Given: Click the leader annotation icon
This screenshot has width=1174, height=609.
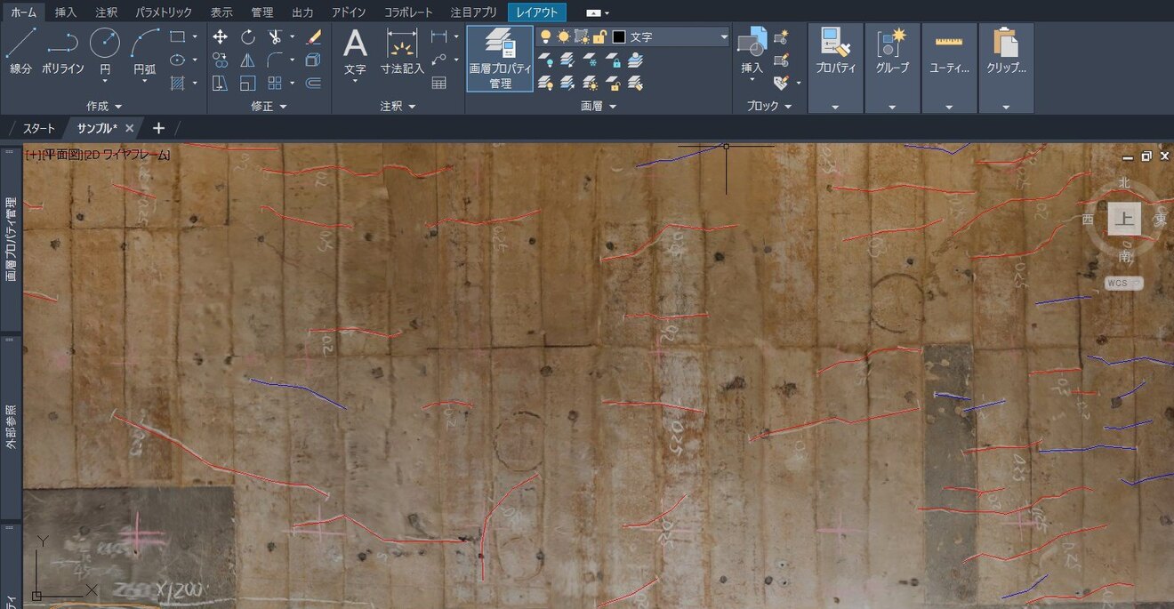Looking at the screenshot, I should (x=438, y=60).
